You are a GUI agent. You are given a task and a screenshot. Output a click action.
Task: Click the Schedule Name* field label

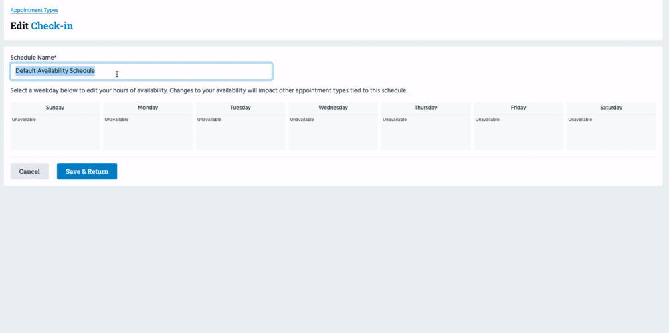click(x=33, y=58)
